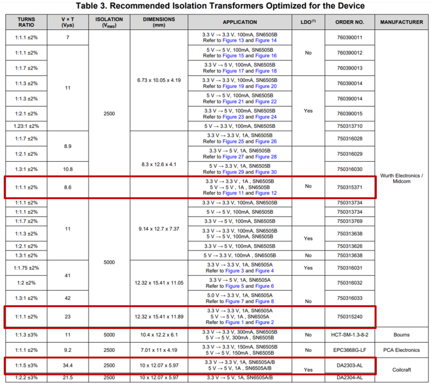Click the Figure 17 hyperlink
The width and height of the screenshot is (432, 387).
pos(233,71)
